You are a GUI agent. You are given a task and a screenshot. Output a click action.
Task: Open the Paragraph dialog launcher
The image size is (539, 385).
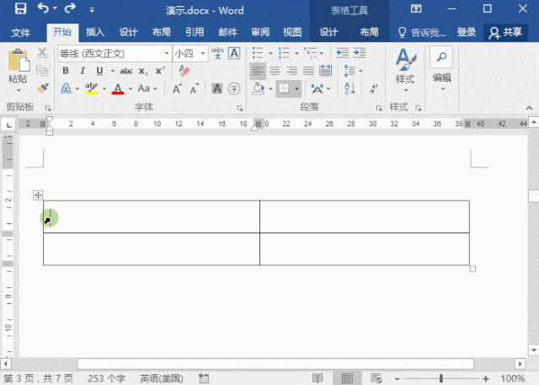point(379,108)
